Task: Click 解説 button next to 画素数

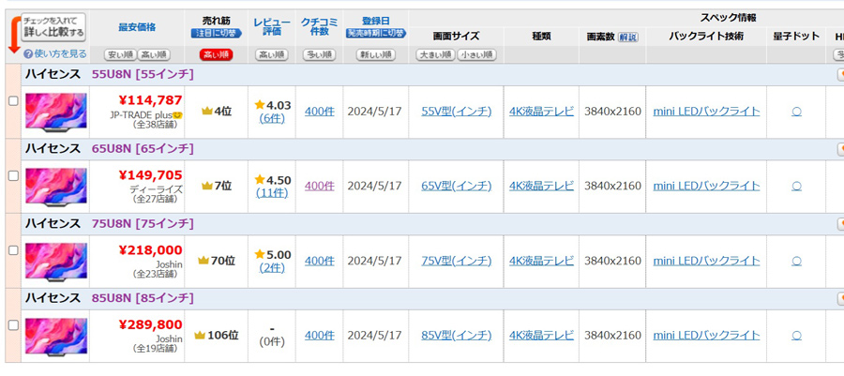Action: pos(627,38)
